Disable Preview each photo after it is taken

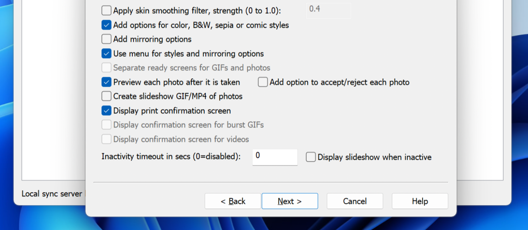[x=106, y=82]
